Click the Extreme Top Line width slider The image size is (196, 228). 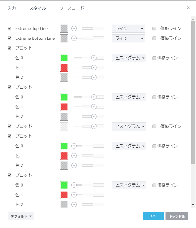point(89,28)
